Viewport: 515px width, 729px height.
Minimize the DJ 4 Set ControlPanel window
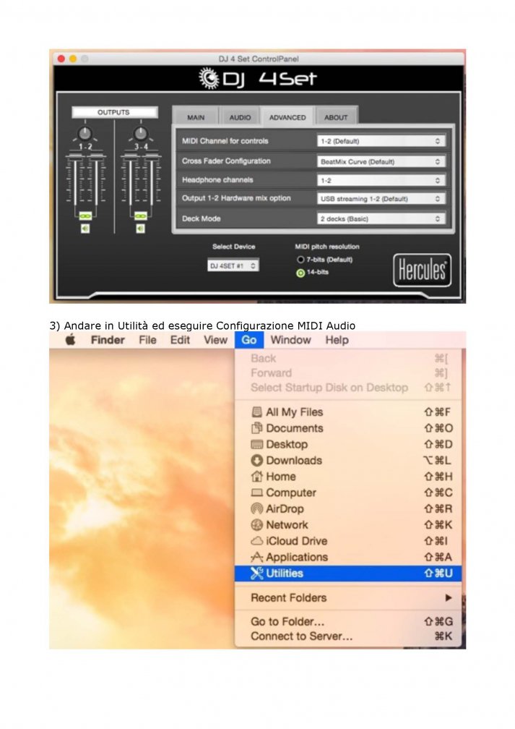[x=73, y=59]
